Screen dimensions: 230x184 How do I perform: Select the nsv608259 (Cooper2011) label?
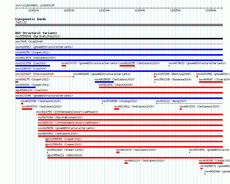pos(33,52)
